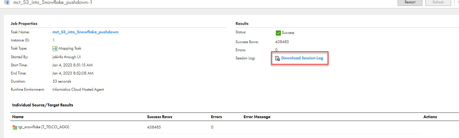
Task: Click the job icon beside the page title
Action: (x=7, y=2)
